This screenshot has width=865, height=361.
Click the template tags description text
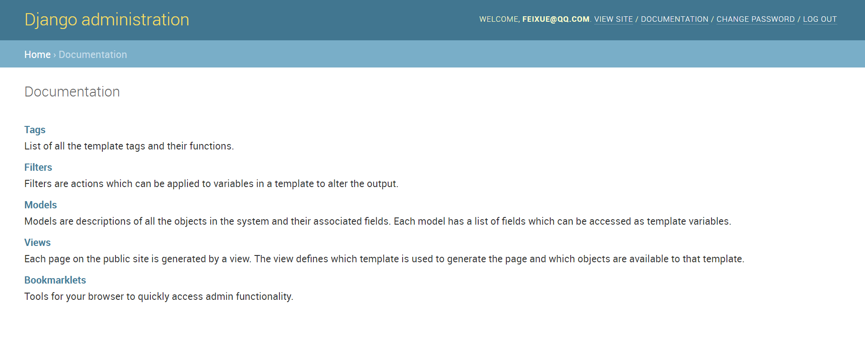[129, 146]
